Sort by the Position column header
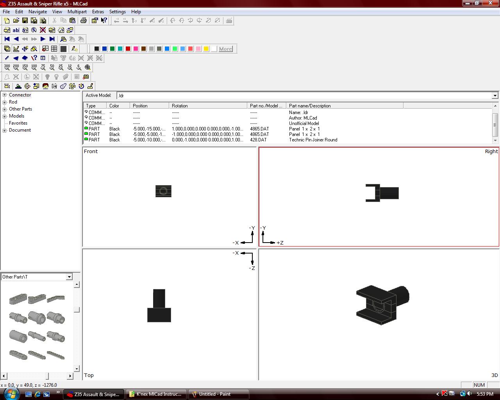 coord(150,105)
